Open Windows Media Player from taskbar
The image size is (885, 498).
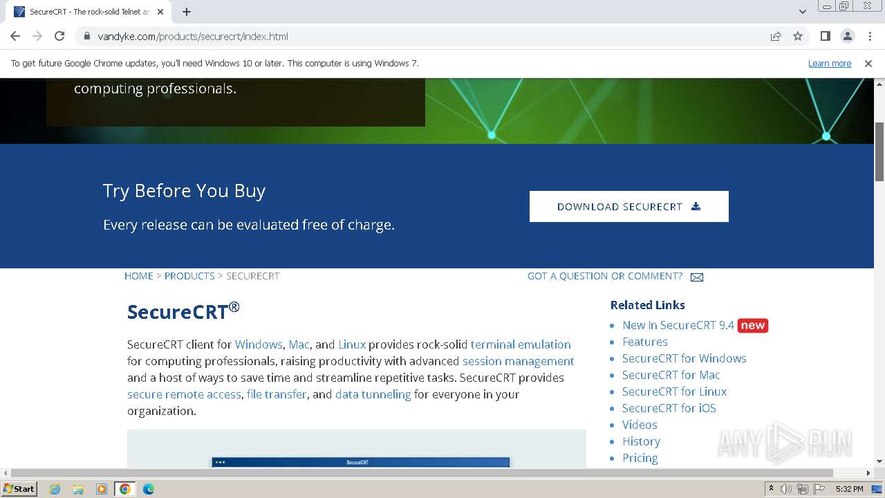tap(102, 489)
